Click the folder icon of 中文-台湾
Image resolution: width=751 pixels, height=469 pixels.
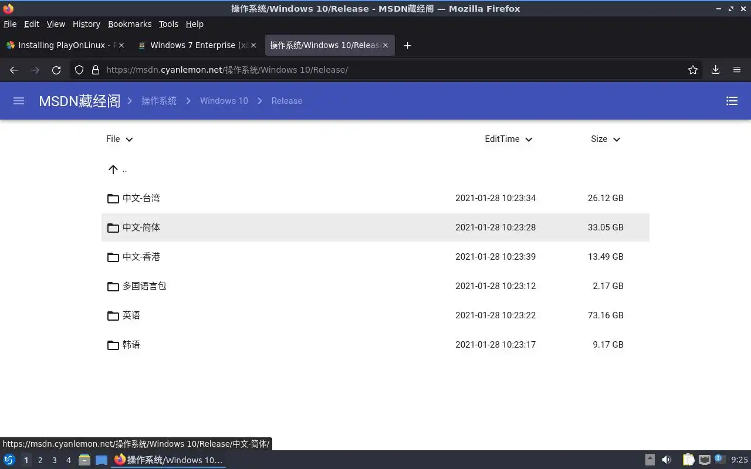[113, 198]
